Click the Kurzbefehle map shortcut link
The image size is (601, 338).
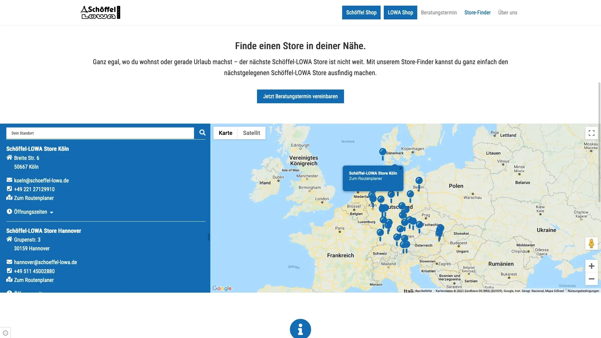(x=424, y=291)
